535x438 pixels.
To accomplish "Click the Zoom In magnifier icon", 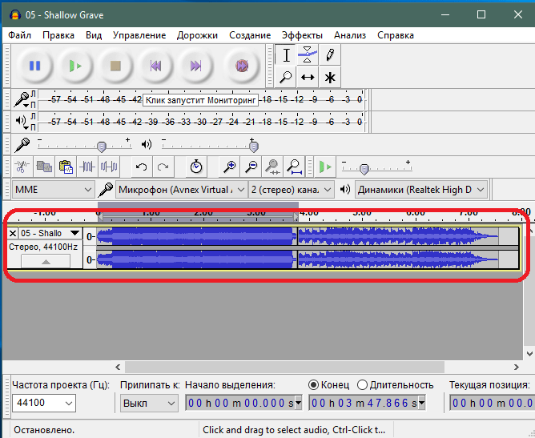I will (230, 167).
